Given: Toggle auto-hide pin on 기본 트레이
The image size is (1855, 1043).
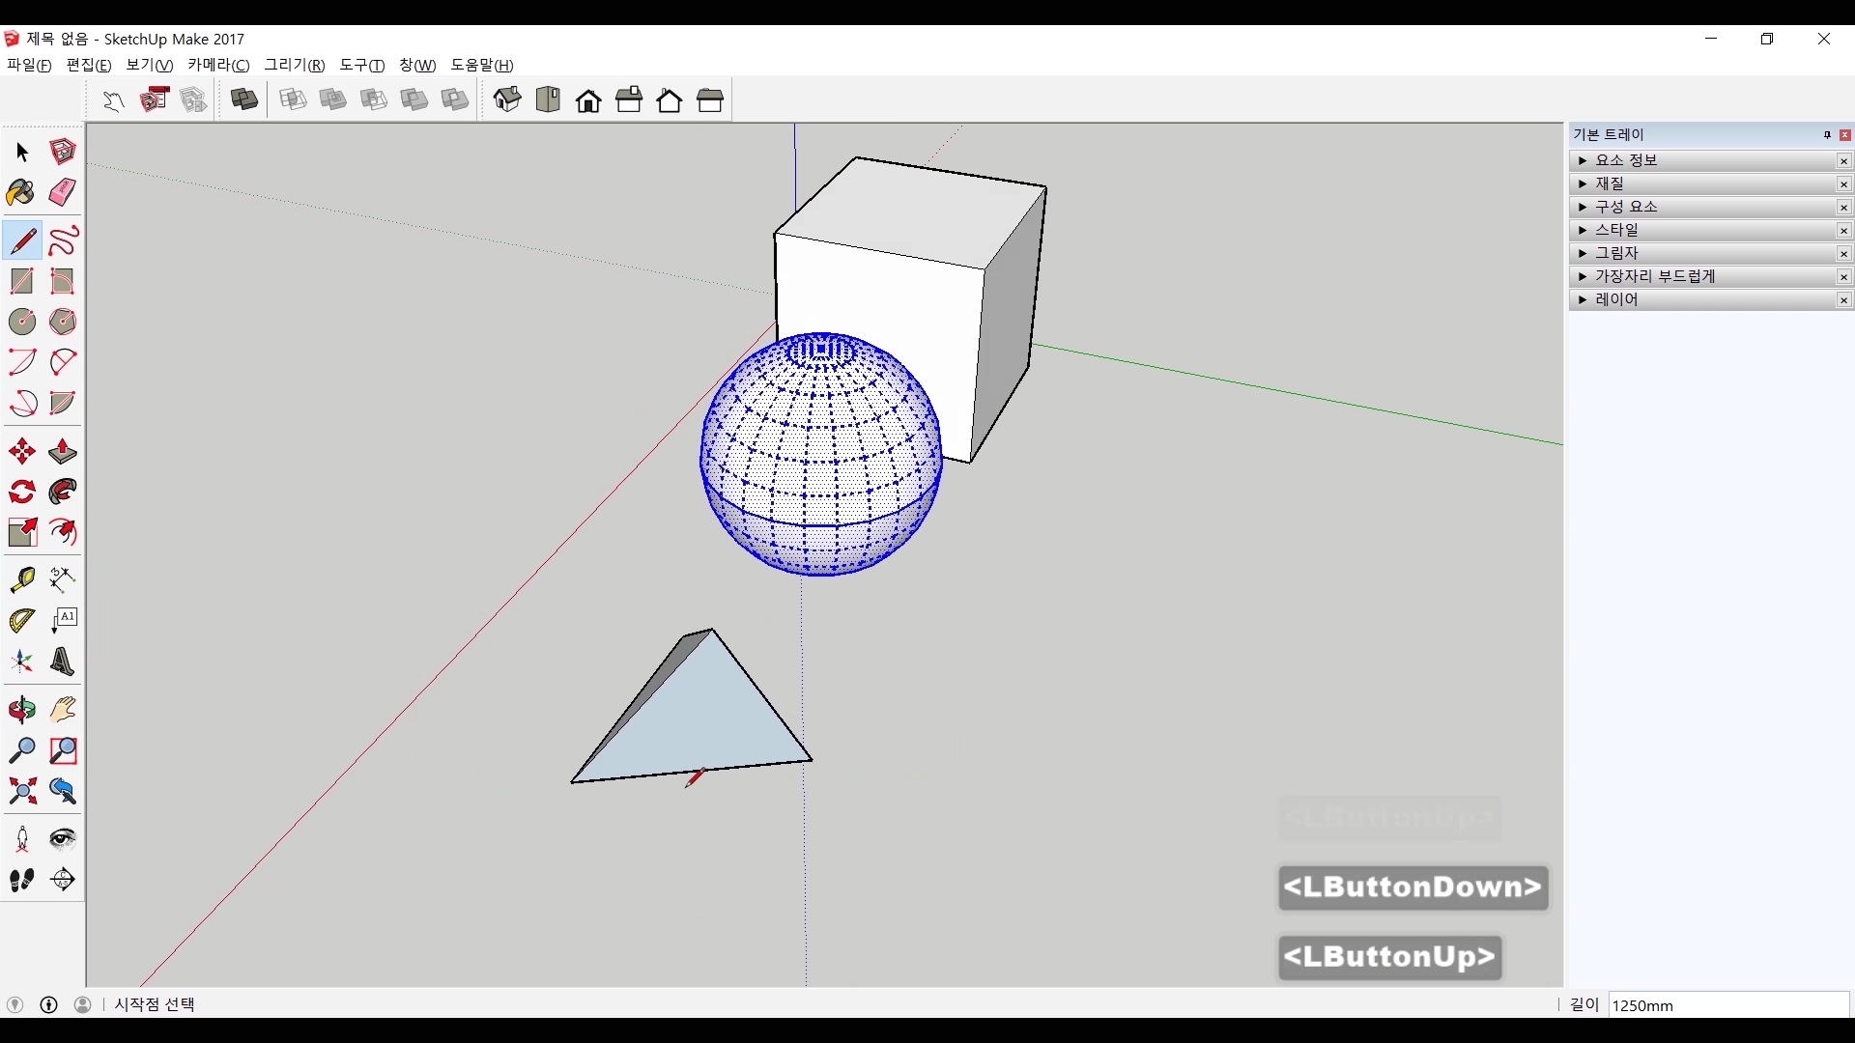Looking at the screenshot, I should coord(1827,135).
